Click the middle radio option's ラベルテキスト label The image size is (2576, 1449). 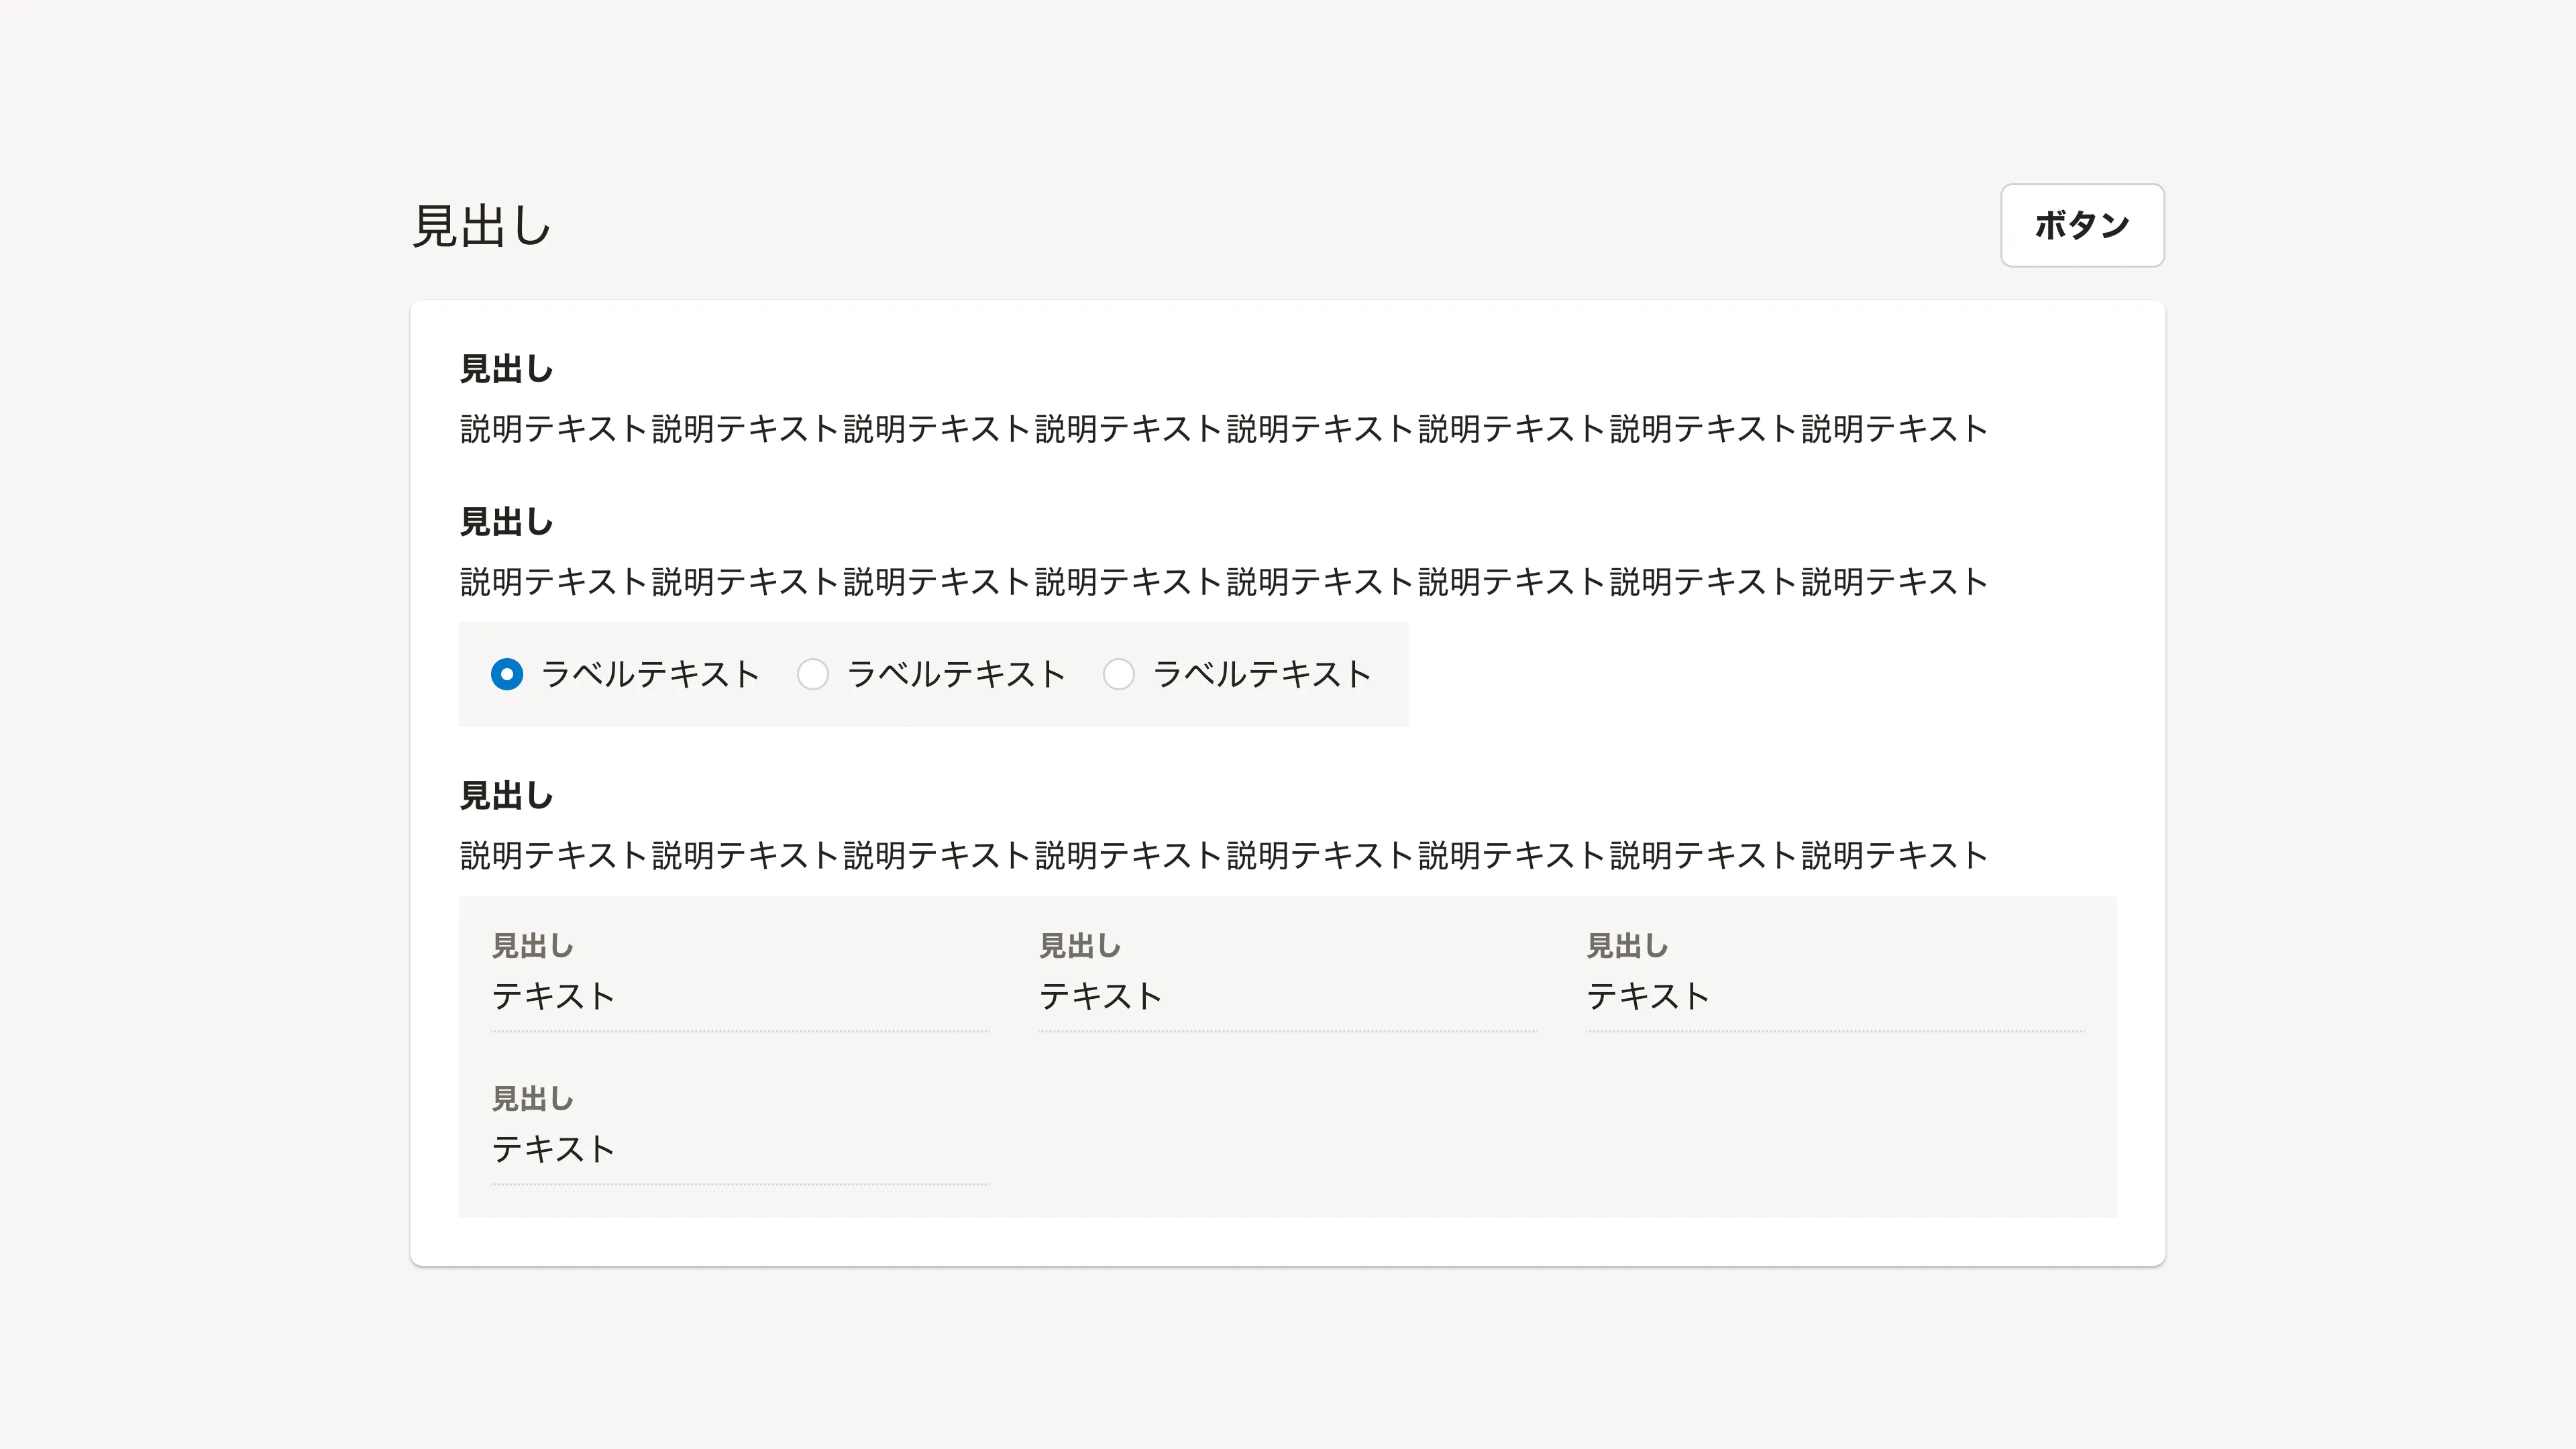tap(956, 675)
